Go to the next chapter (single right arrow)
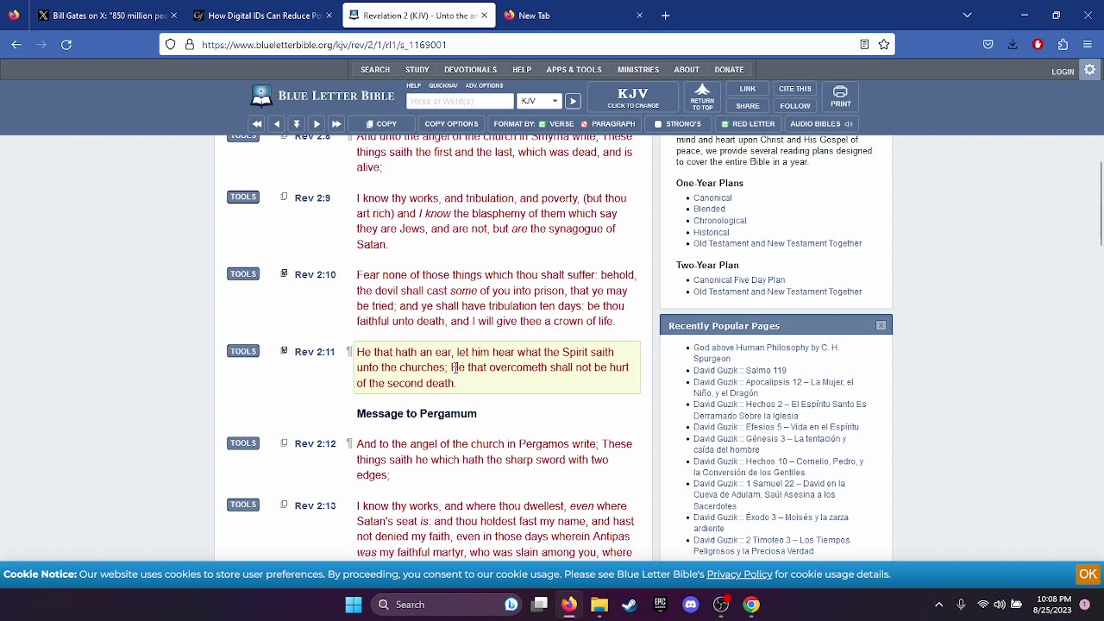The width and height of the screenshot is (1104, 621). click(x=317, y=124)
